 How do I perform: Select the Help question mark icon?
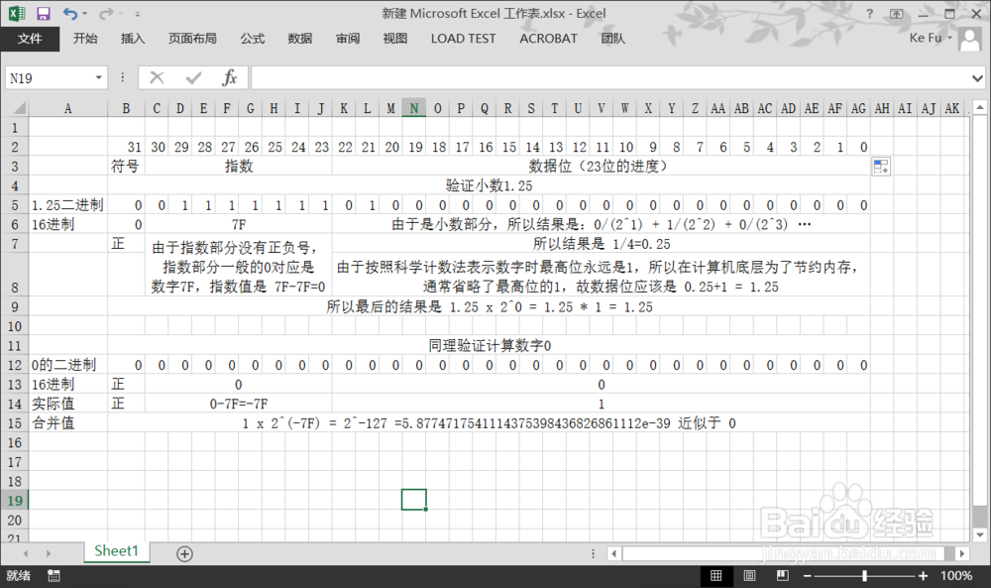click(869, 14)
